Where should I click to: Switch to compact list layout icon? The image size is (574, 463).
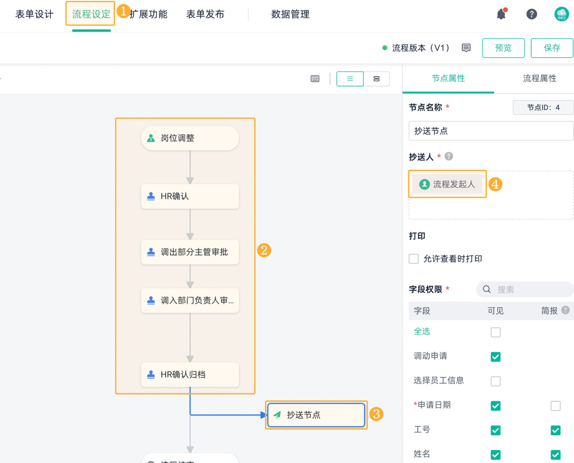350,79
